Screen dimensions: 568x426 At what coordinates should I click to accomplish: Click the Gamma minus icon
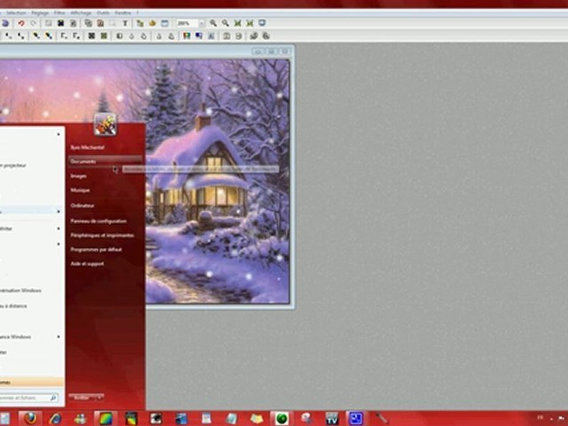[63, 36]
